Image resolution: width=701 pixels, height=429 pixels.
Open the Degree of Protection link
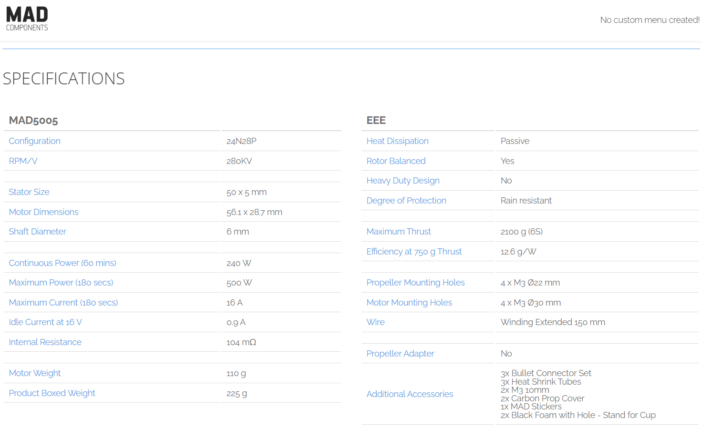click(406, 201)
